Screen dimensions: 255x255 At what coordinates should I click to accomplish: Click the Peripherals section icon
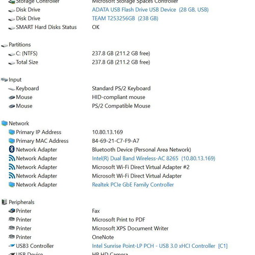4,202
